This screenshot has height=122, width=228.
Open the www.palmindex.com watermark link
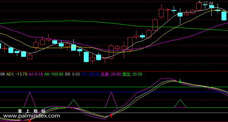(32, 116)
